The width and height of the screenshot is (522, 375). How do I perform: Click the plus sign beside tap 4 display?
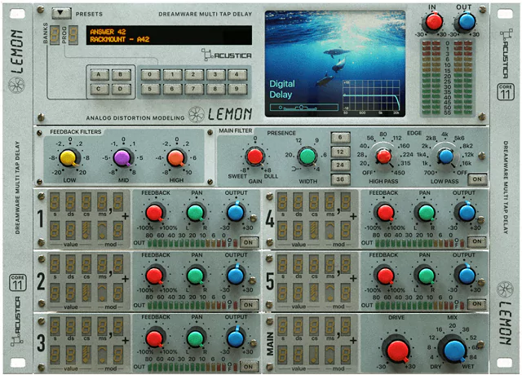point(353,216)
